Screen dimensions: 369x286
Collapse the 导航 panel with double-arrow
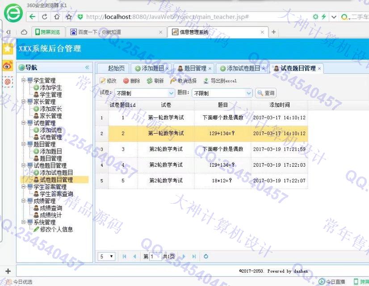[x=87, y=67]
